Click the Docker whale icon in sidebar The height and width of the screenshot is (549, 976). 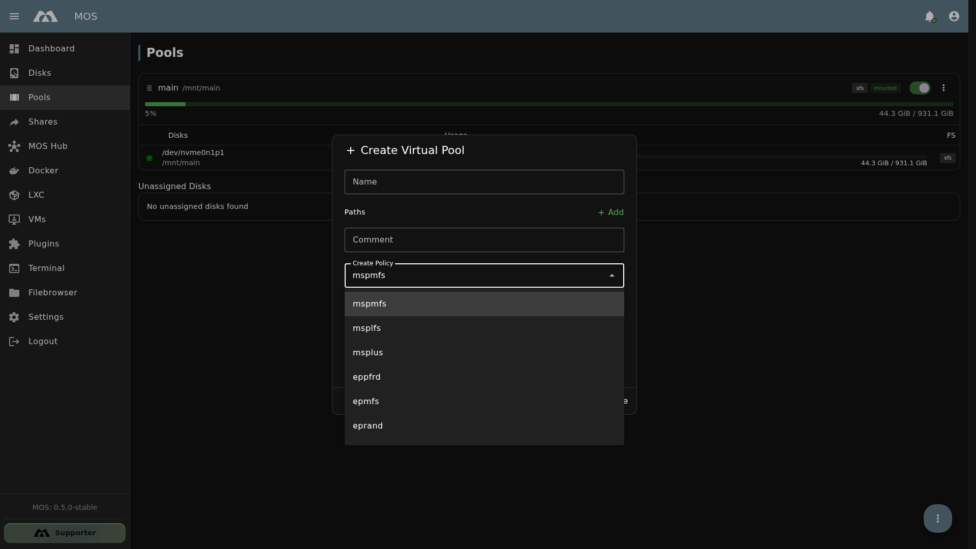[14, 171]
